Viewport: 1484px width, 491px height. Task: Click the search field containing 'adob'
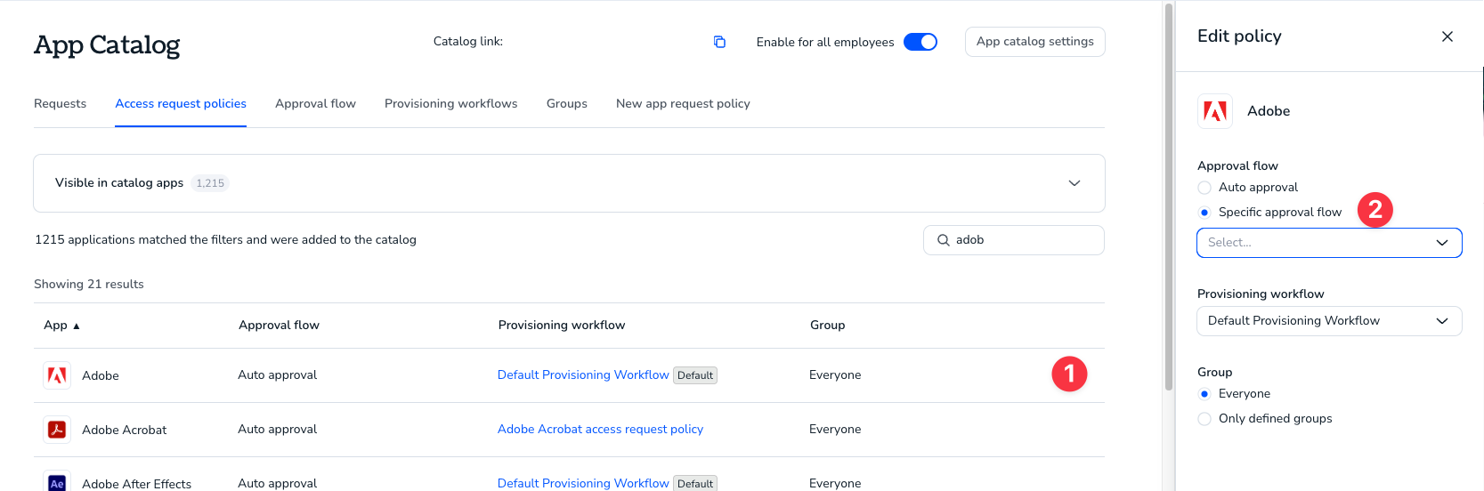1014,240
